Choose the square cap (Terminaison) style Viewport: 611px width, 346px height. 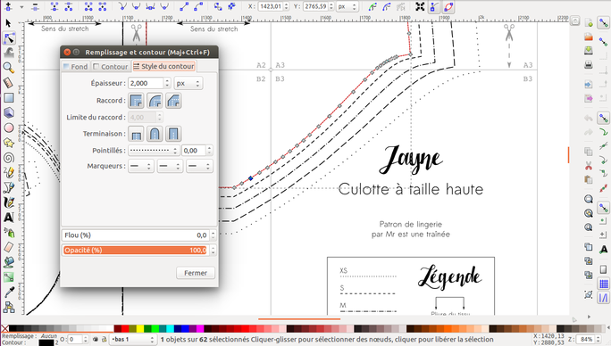point(173,134)
